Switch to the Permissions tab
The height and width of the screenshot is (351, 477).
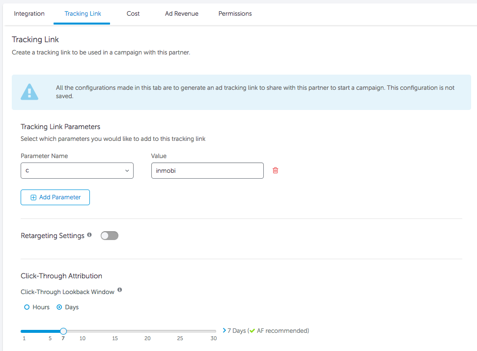[x=235, y=14]
